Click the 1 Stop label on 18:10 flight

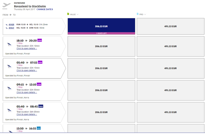click(x=19, y=43)
